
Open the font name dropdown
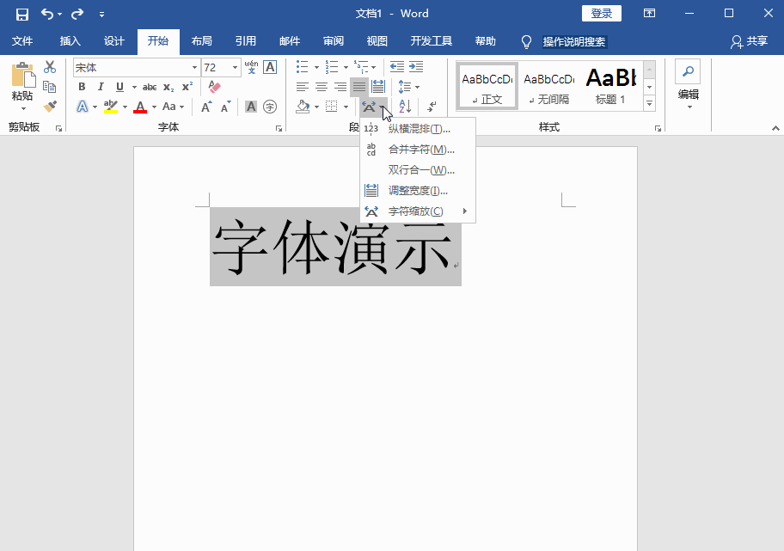pos(193,67)
